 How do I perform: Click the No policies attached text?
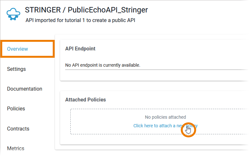pyautogui.click(x=165, y=117)
